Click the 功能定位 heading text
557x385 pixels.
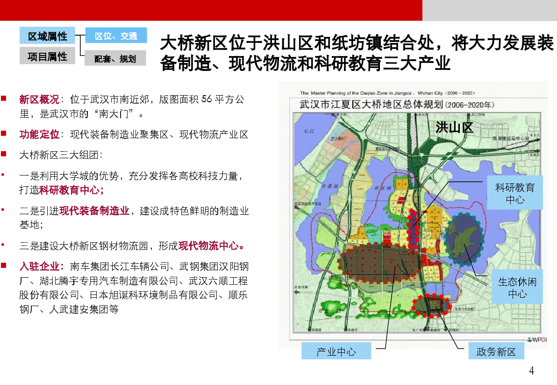39,134
